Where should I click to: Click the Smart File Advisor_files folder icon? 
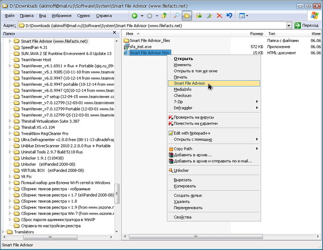tap(126, 40)
